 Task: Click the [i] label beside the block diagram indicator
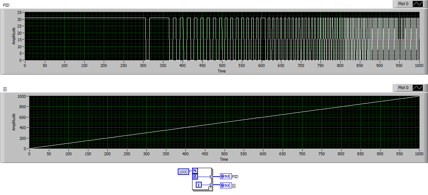tap(234, 185)
